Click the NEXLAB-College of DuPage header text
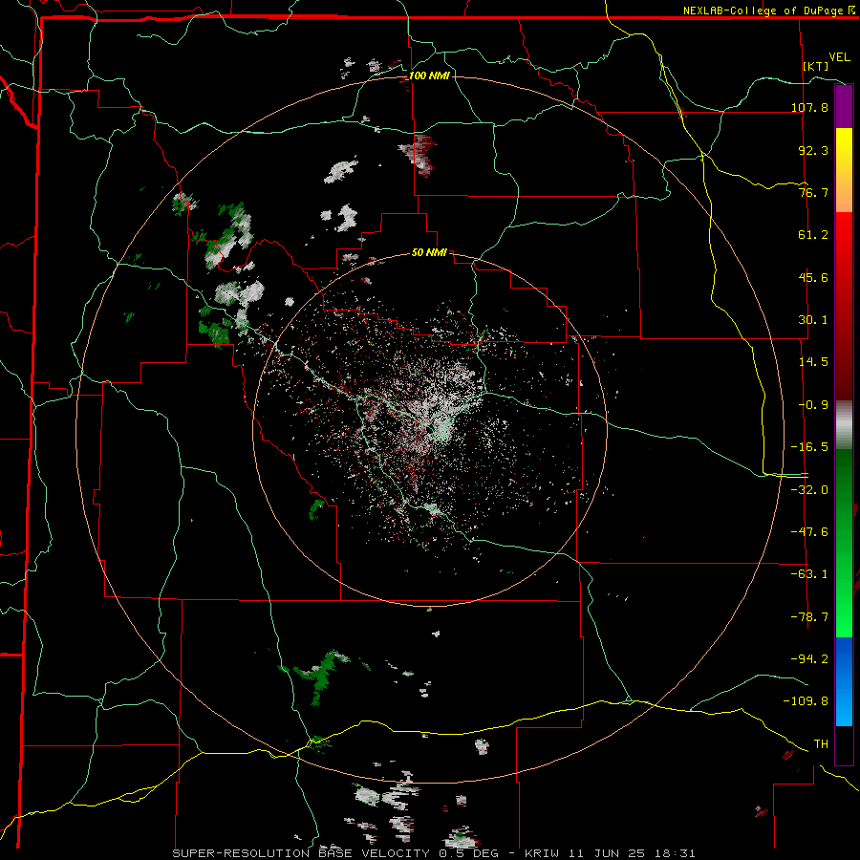Screen dimensions: 860x860 tap(768, 11)
